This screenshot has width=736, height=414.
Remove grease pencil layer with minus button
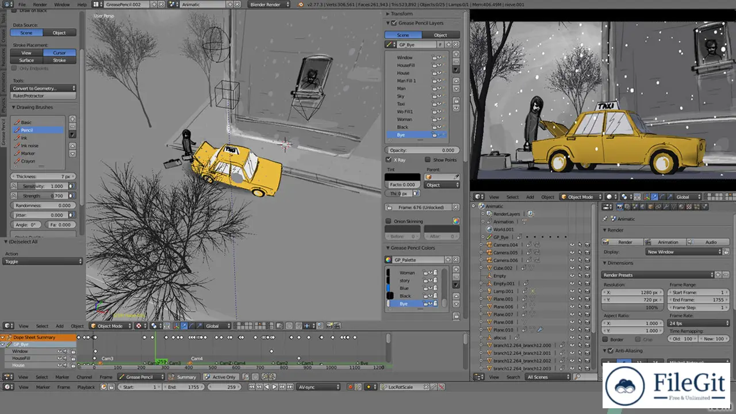456,62
